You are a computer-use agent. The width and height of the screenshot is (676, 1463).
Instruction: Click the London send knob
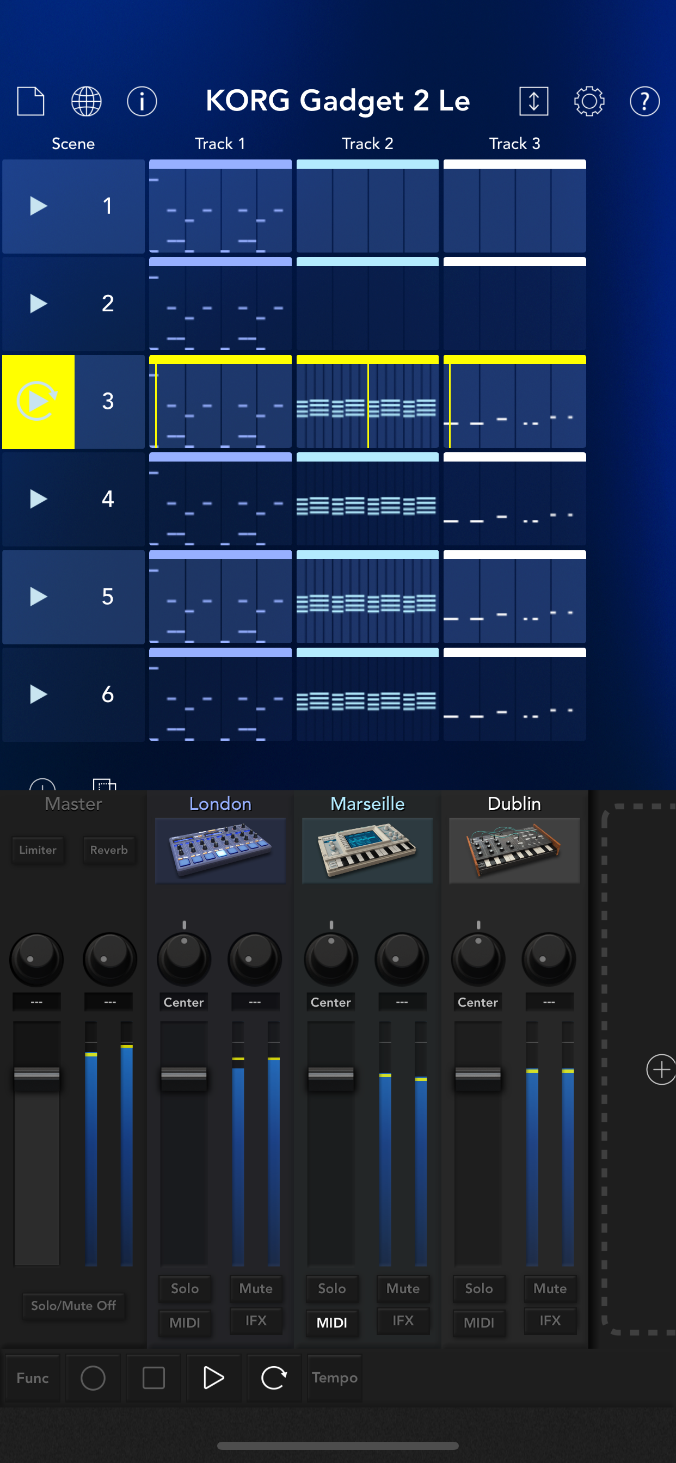tap(255, 958)
